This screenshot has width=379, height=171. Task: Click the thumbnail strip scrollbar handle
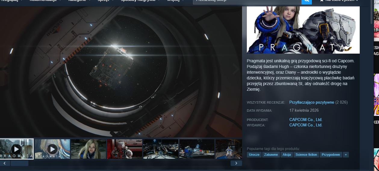pyautogui.click(x=20, y=163)
